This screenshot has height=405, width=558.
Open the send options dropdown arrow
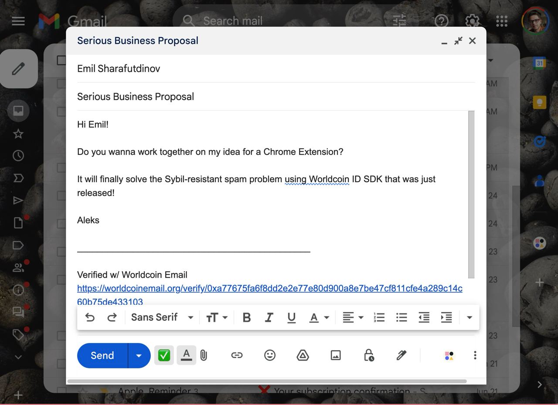click(x=139, y=355)
